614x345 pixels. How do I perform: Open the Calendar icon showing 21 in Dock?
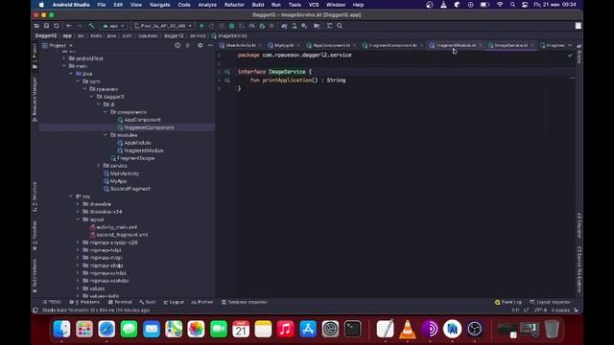click(x=241, y=329)
